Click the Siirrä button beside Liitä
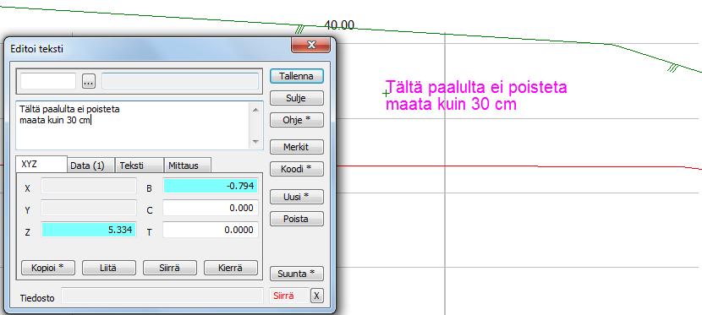 (x=170, y=268)
